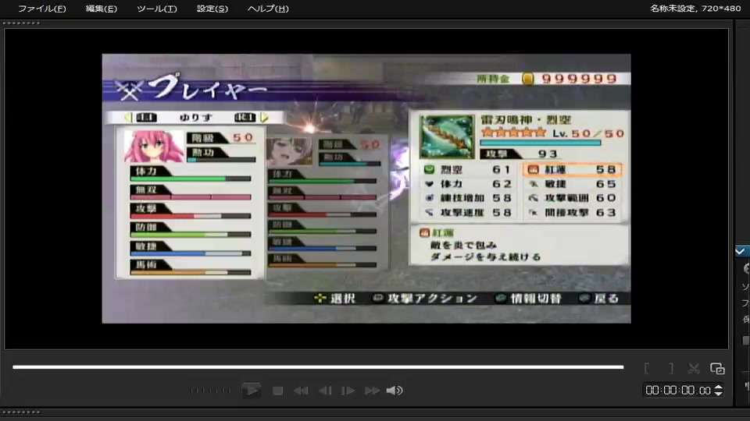Click the rewind double-arrow button
Viewport: 750px width, 421px height.
pyautogui.click(x=301, y=391)
